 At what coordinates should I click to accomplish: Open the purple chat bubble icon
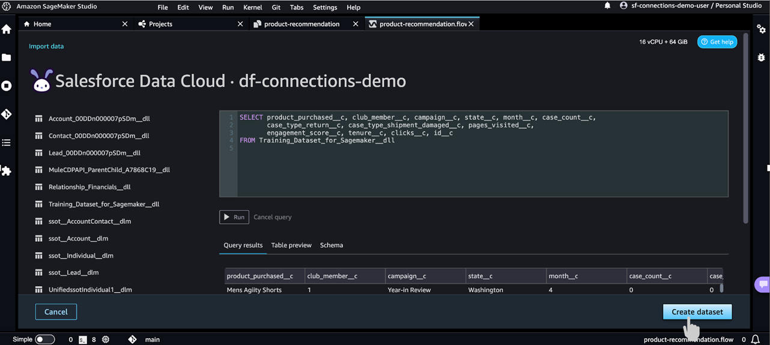(763, 284)
